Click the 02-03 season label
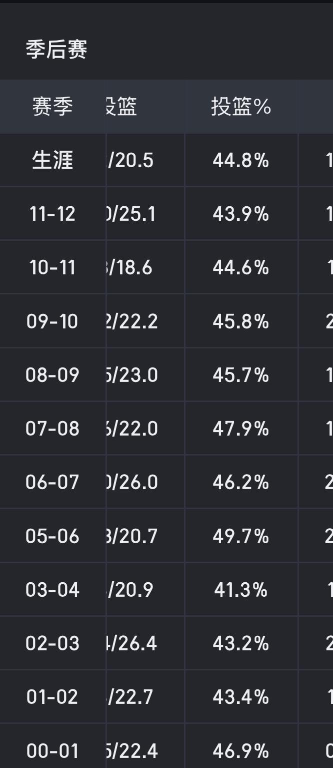 52,643
